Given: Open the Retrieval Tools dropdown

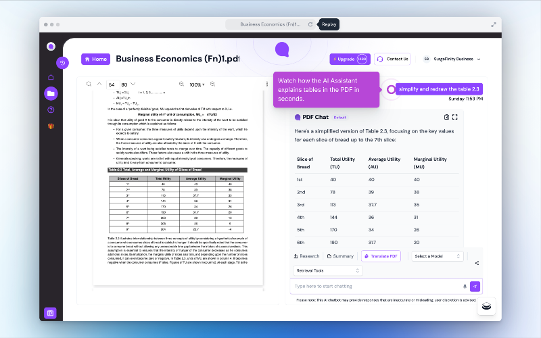Looking at the screenshot, I should click(328, 271).
